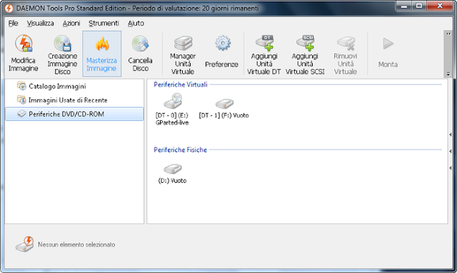
Task: Open the File menu
Action: point(13,24)
